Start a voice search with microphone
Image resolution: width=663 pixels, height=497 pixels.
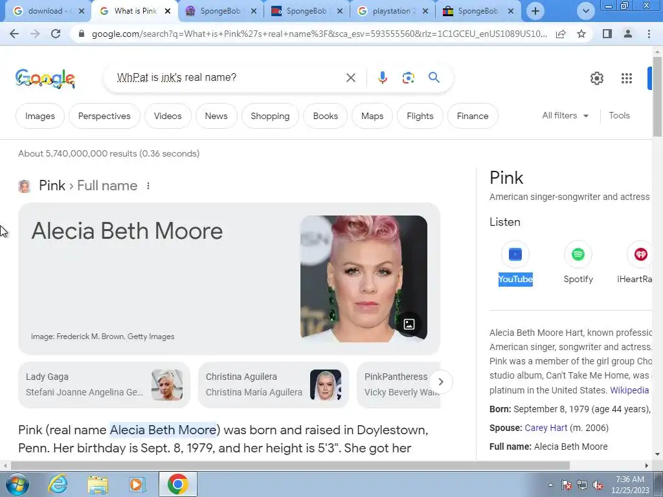(x=382, y=78)
